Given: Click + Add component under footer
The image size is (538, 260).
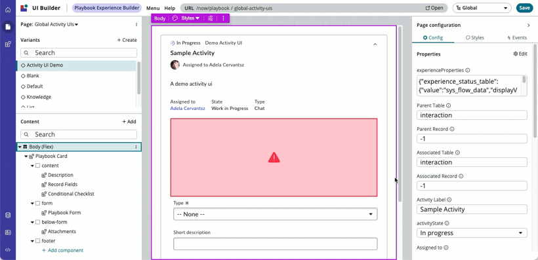Looking at the screenshot, I should 62,250.
